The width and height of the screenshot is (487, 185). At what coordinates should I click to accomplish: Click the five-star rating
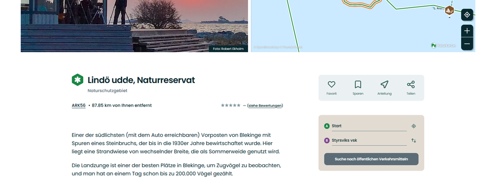coord(230,106)
